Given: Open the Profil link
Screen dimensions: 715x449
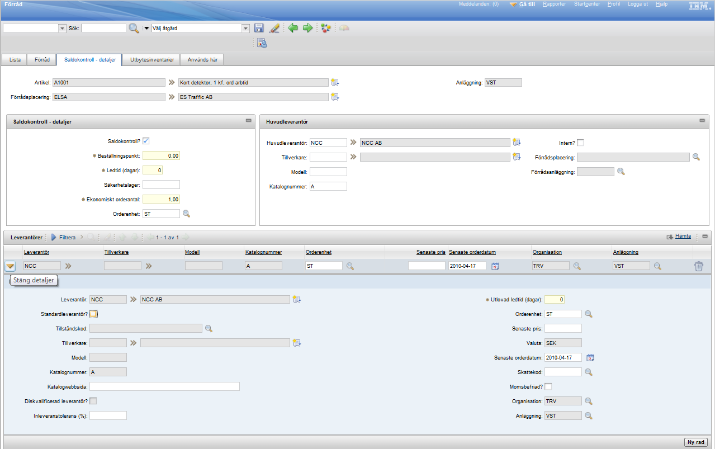Looking at the screenshot, I should click(614, 4).
